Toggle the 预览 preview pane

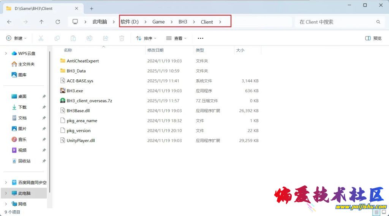[x=373, y=38]
